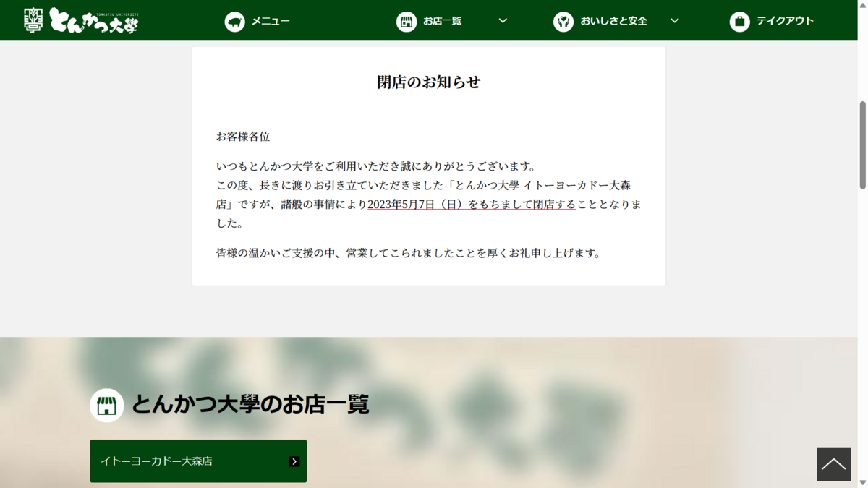Click the shop icon beside お店一覧 in header

407,22
